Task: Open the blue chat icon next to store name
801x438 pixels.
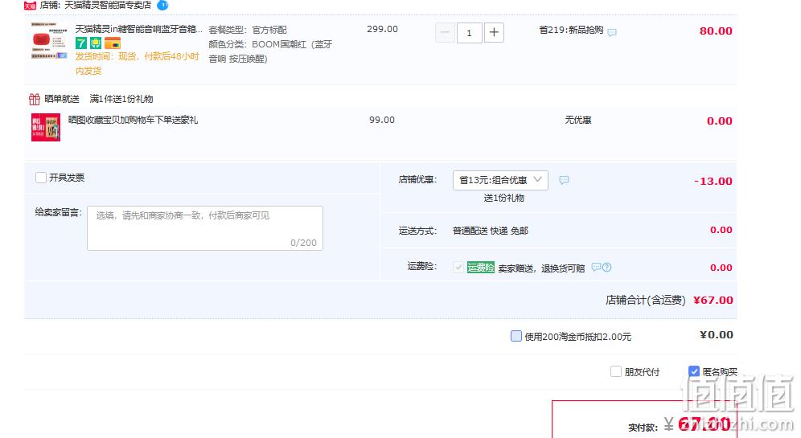Action: pos(162,5)
